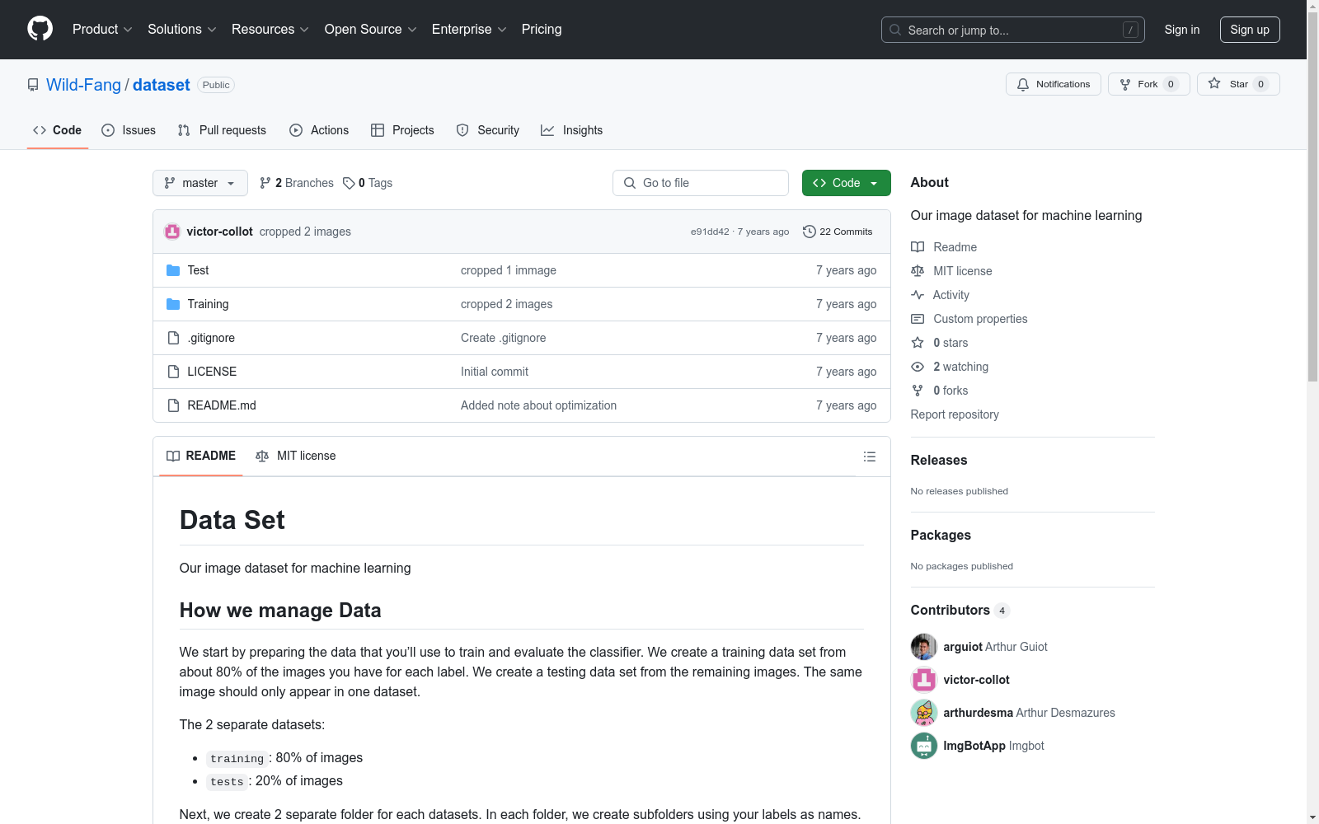Switch to the Pull requests tab
The width and height of the screenshot is (1319, 824).
coord(222,130)
